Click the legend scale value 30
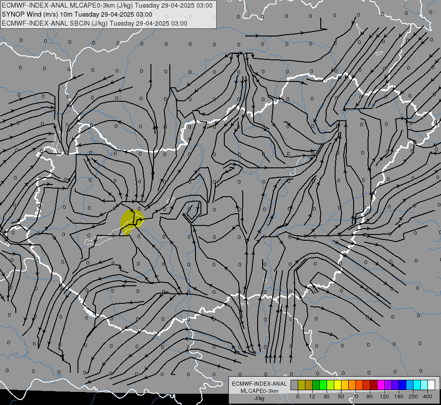The image size is (441, 405). click(x=327, y=396)
